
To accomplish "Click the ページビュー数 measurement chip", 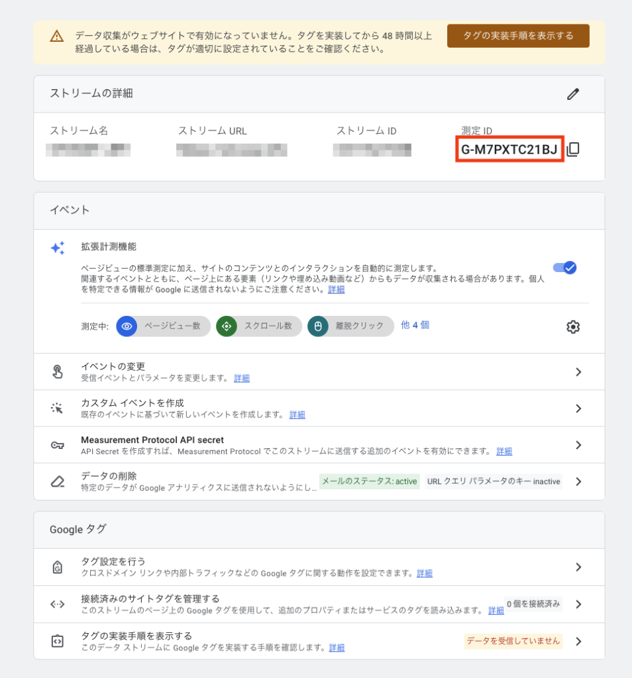I will point(164,326).
